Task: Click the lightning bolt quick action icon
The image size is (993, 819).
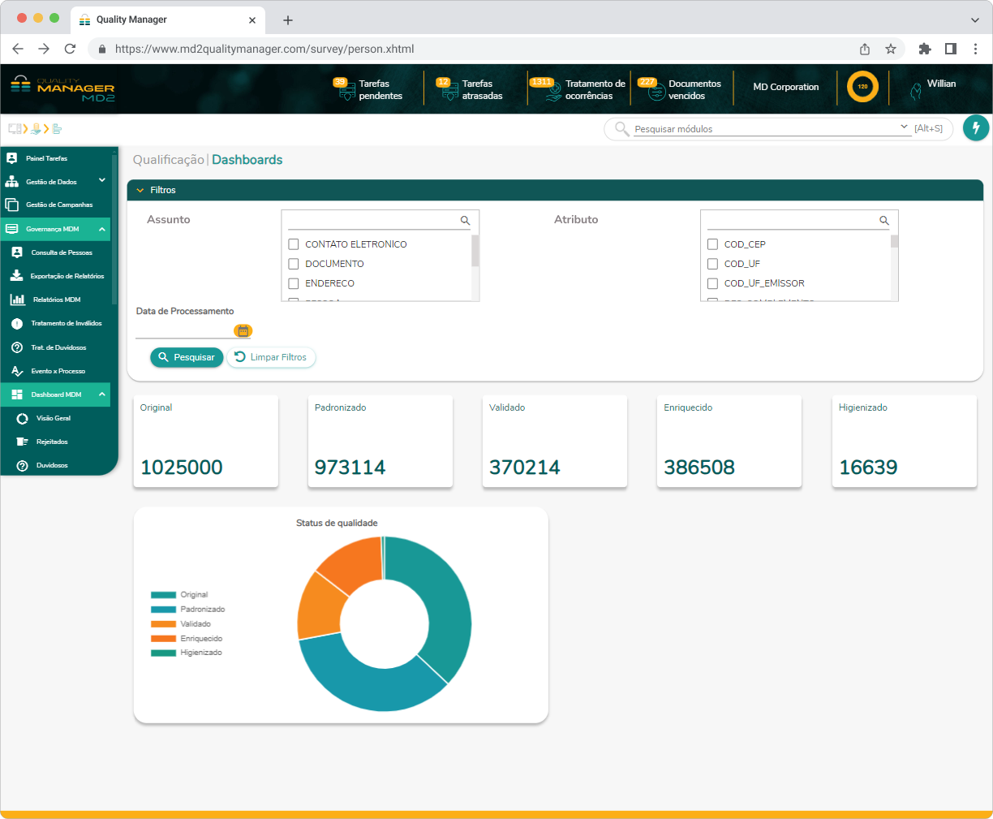Action: [x=976, y=128]
